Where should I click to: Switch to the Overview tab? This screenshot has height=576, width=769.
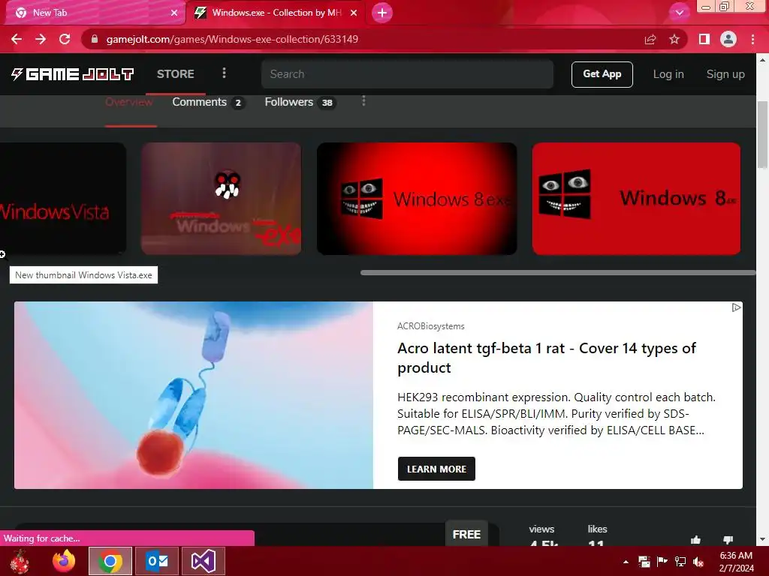coord(129,102)
